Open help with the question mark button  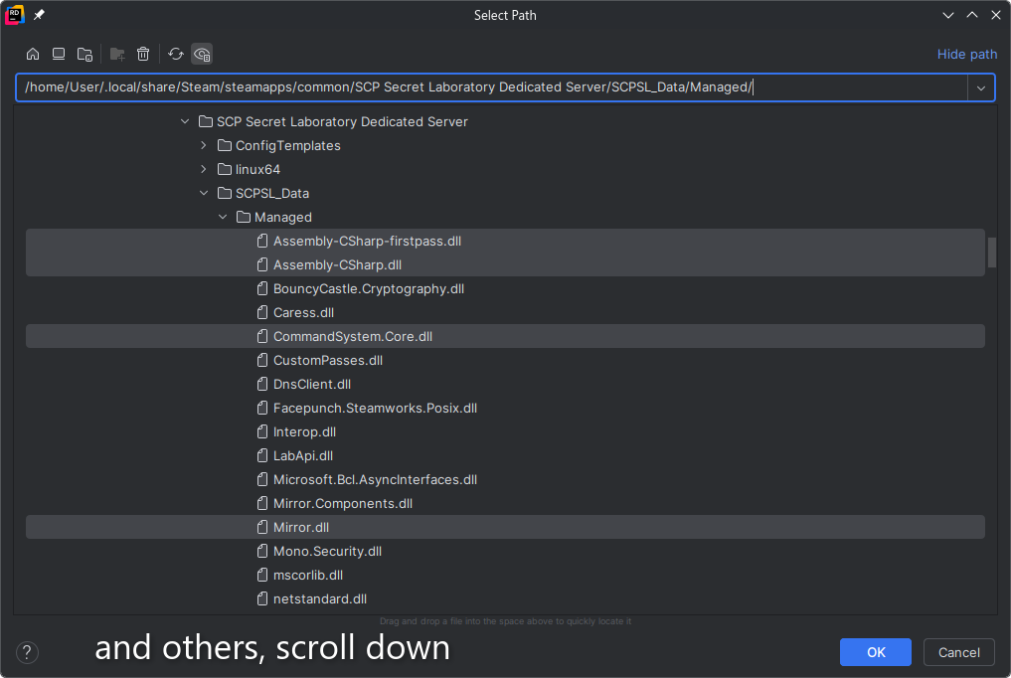[x=27, y=653]
